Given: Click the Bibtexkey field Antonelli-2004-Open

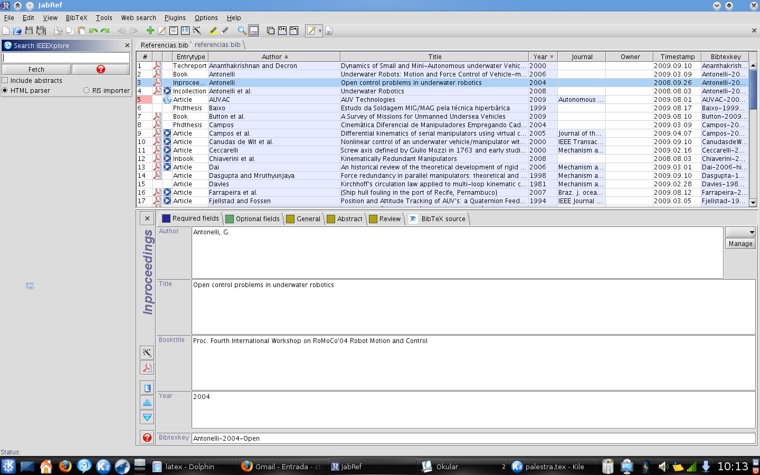Looking at the screenshot, I should (x=473, y=438).
